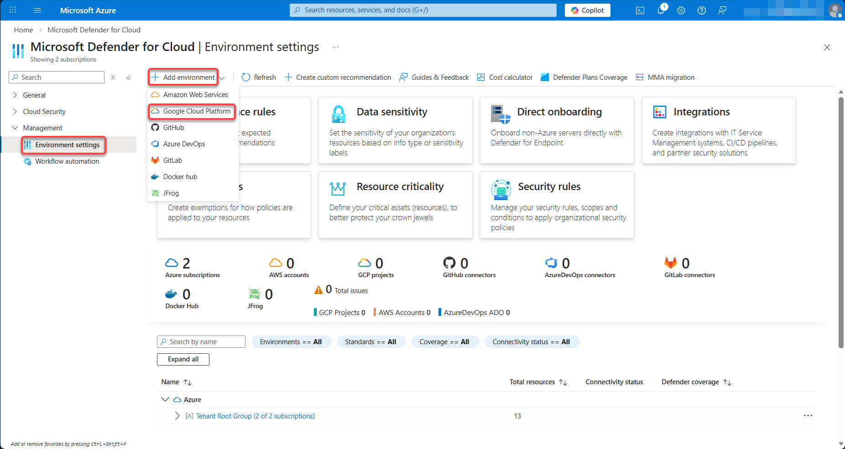This screenshot has height=449, width=845.
Task: Open the Environments filter pill
Action: pyautogui.click(x=291, y=342)
